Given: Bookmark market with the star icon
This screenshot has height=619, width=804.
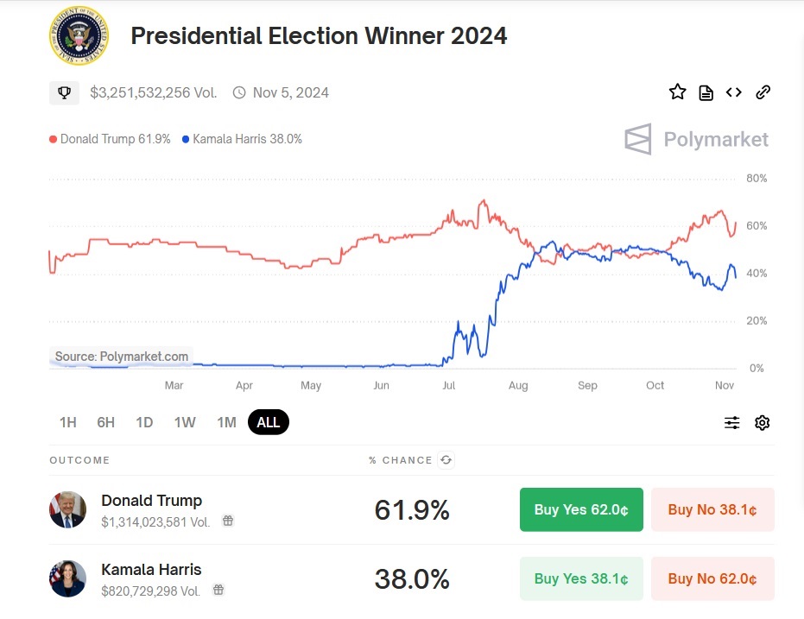Looking at the screenshot, I should tap(677, 92).
